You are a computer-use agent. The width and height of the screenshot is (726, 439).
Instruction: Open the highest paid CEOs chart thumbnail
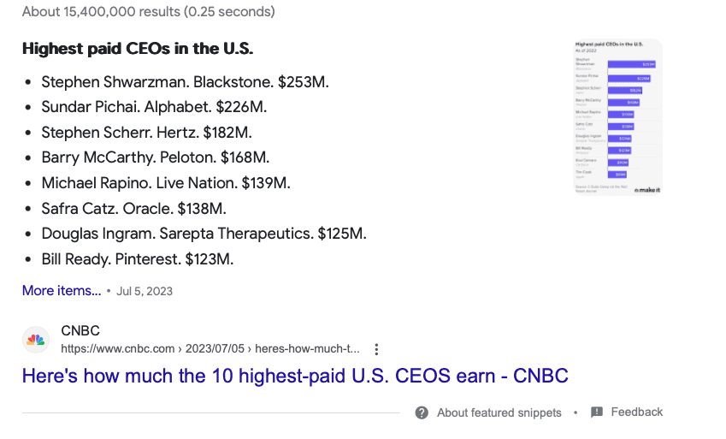click(618, 117)
